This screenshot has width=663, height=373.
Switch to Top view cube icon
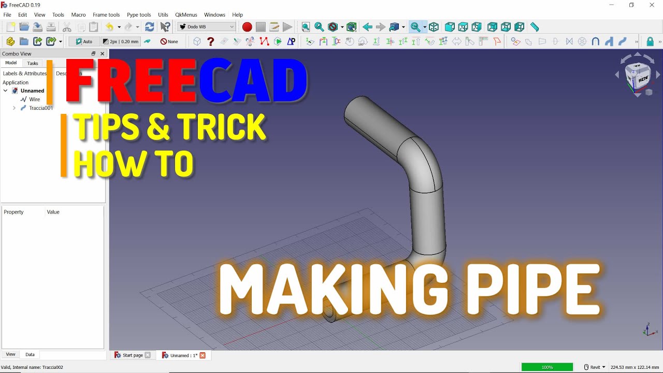463,27
